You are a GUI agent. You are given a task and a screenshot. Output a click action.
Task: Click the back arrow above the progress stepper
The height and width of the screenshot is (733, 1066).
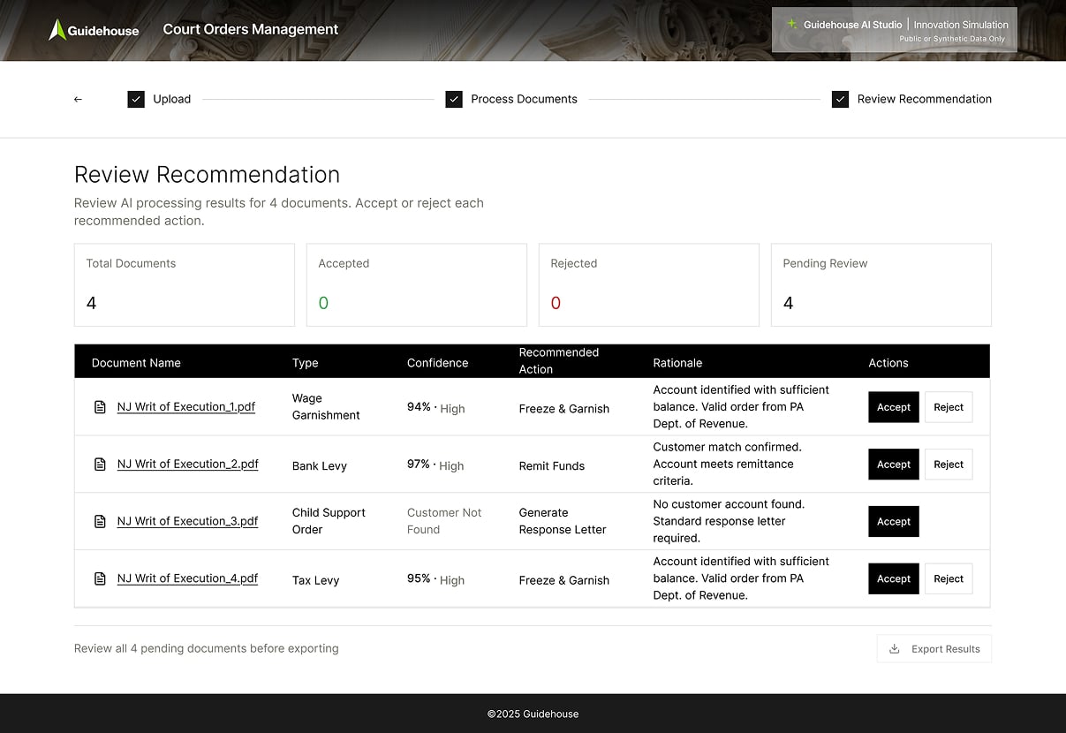click(78, 99)
